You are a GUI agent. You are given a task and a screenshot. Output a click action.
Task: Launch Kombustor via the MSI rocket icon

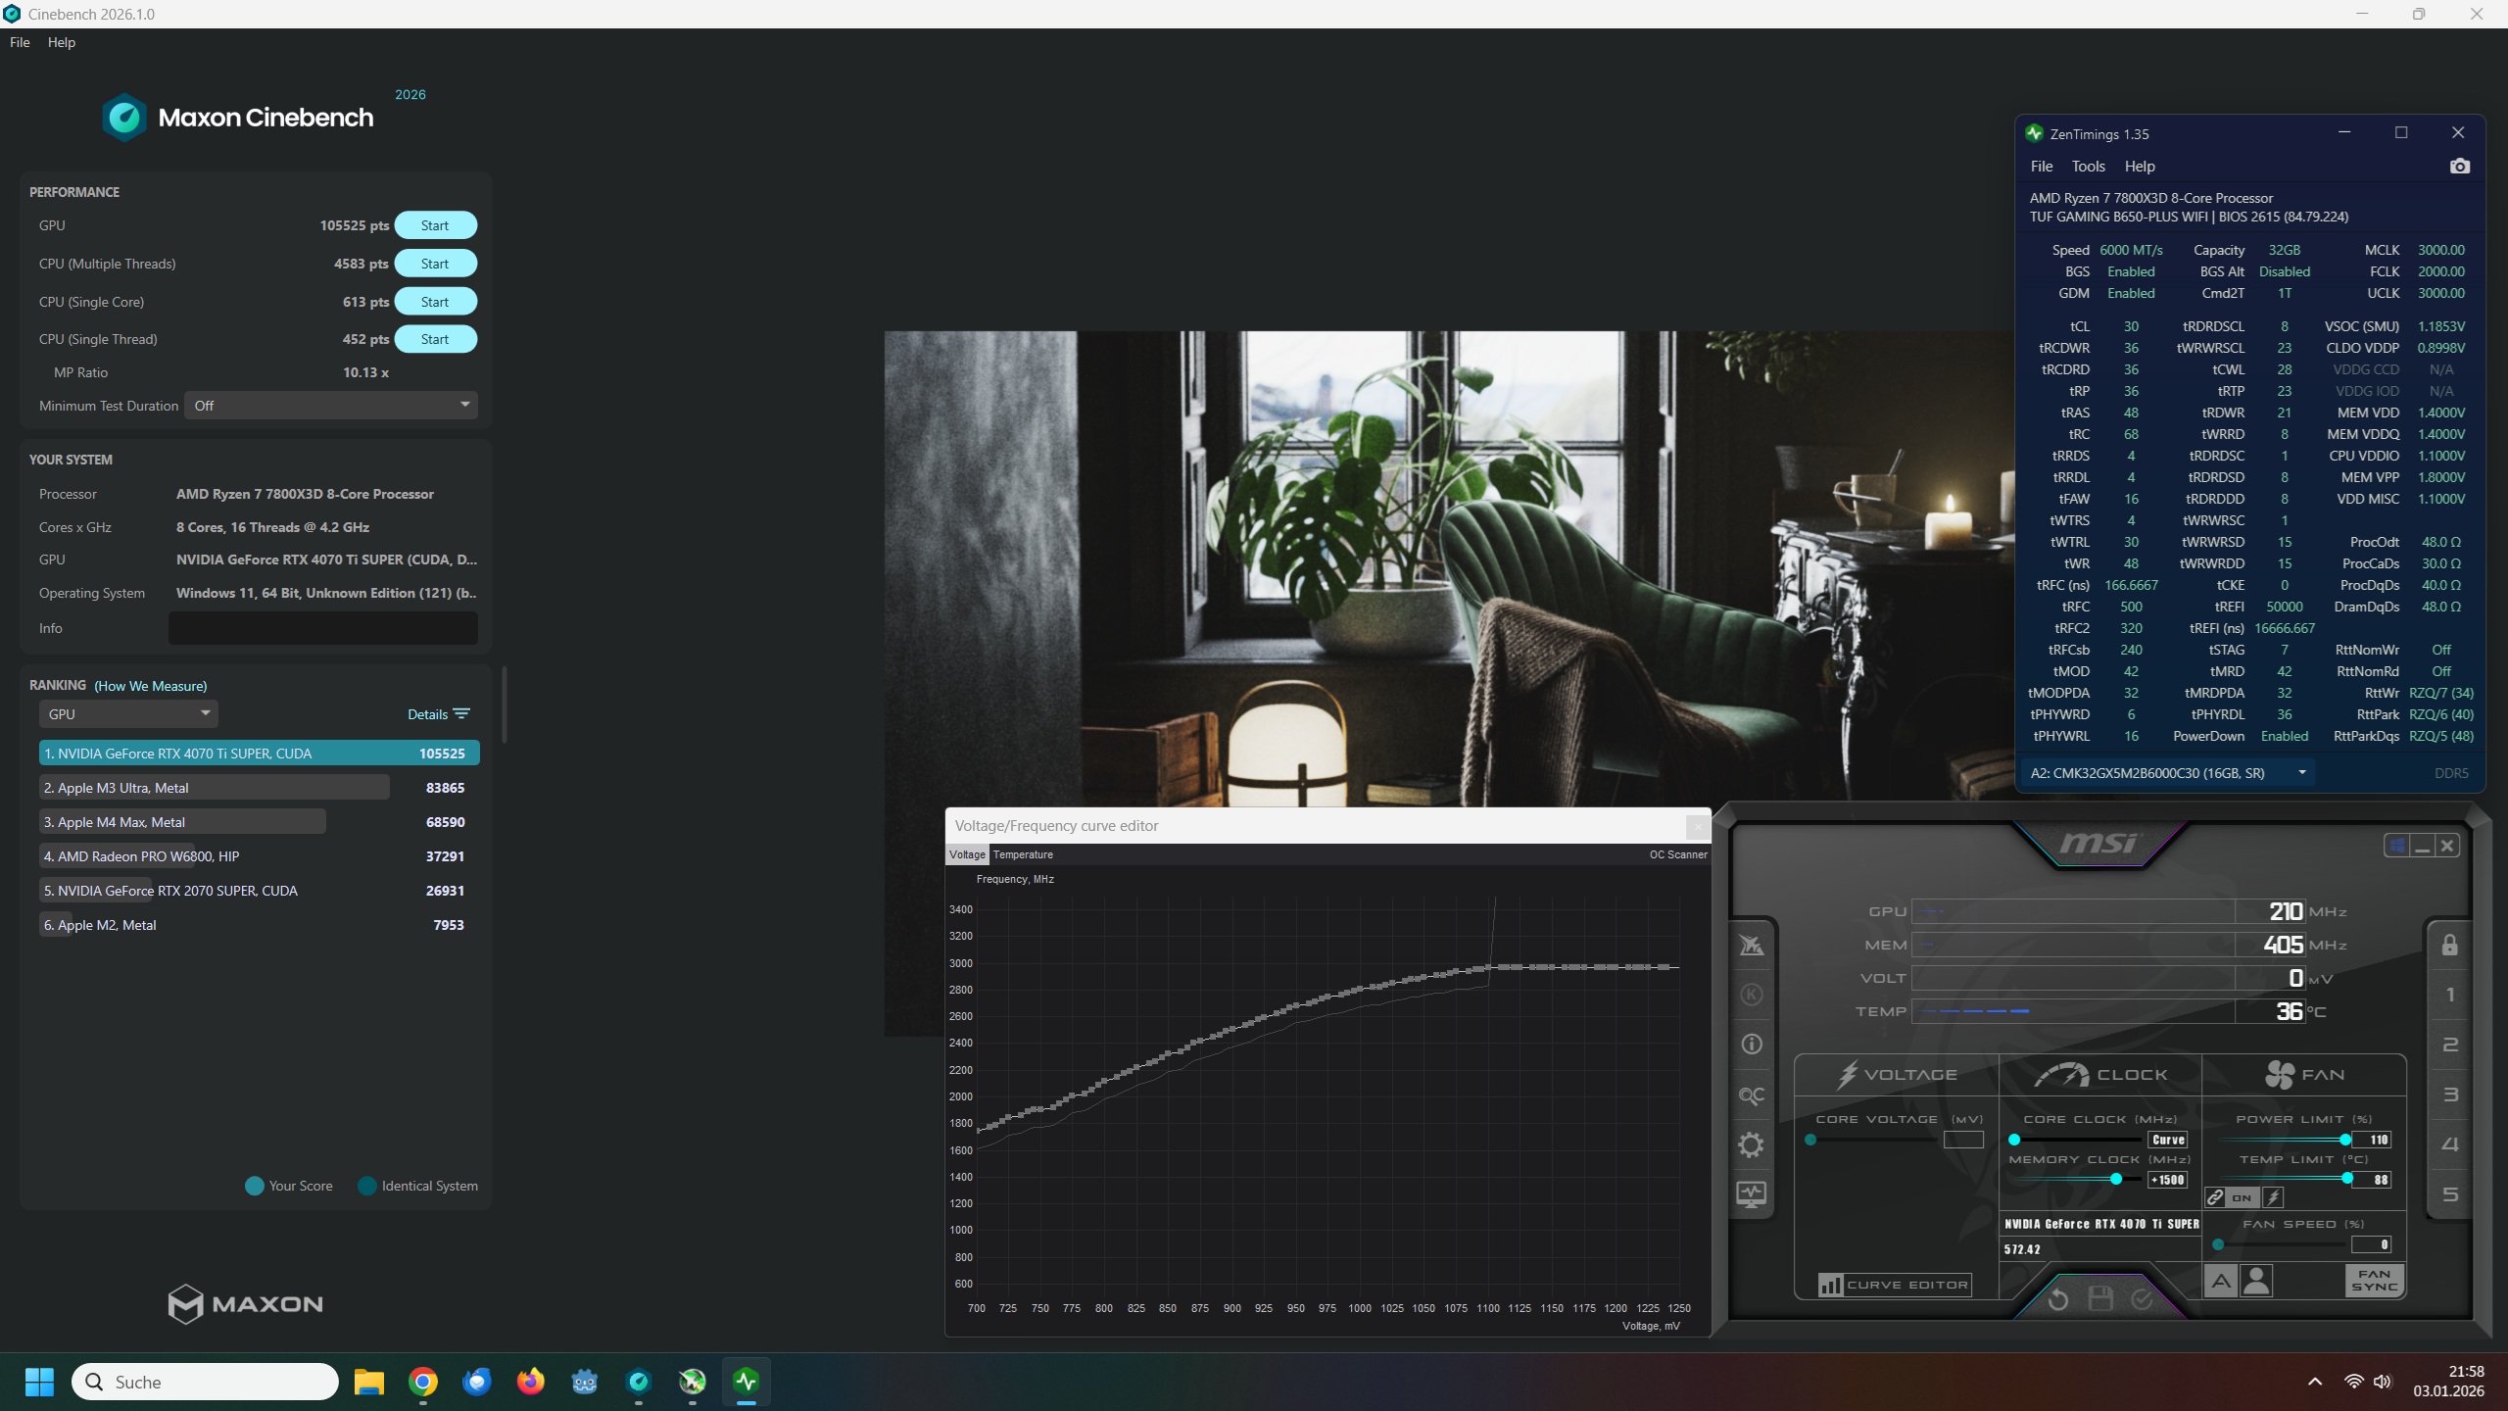[1752, 944]
